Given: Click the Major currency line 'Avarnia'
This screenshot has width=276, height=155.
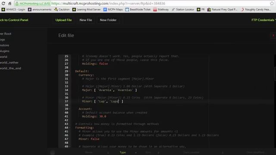Looking at the screenshot, I should [x=109, y=90].
